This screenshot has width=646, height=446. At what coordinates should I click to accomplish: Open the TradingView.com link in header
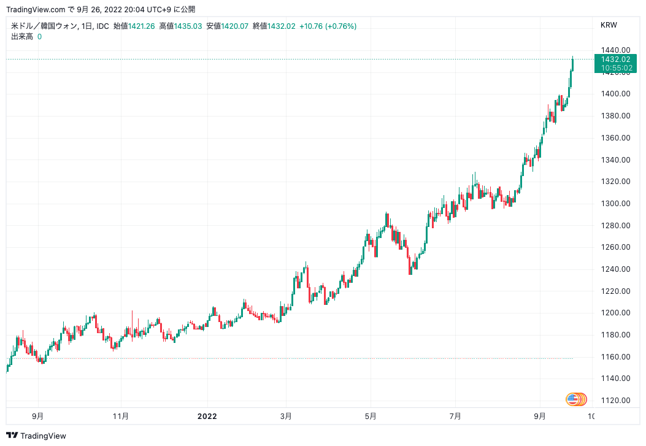click(x=35, y=9)
